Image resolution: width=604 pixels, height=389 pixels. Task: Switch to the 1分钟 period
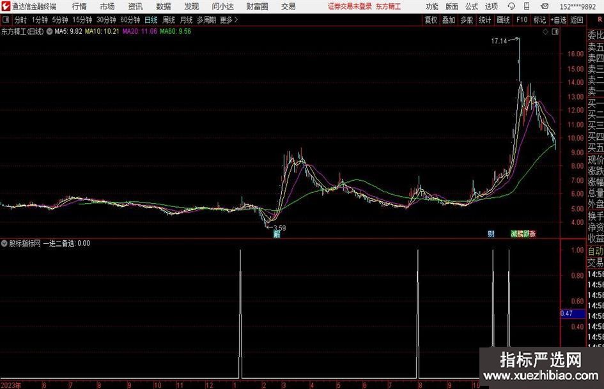click(40, 20)
